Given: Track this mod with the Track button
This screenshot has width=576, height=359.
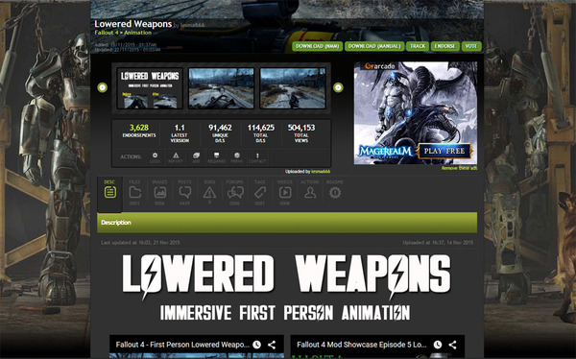Looking at the screenshot, I should click(418, 46).
